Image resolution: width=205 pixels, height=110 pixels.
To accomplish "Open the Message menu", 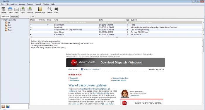I will point(22,4).
